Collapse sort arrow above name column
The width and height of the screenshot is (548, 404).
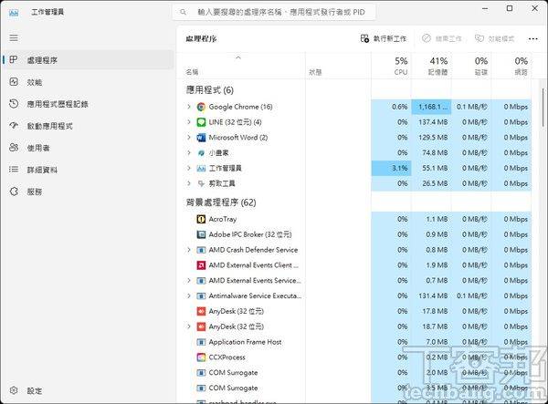pos(238,57)
